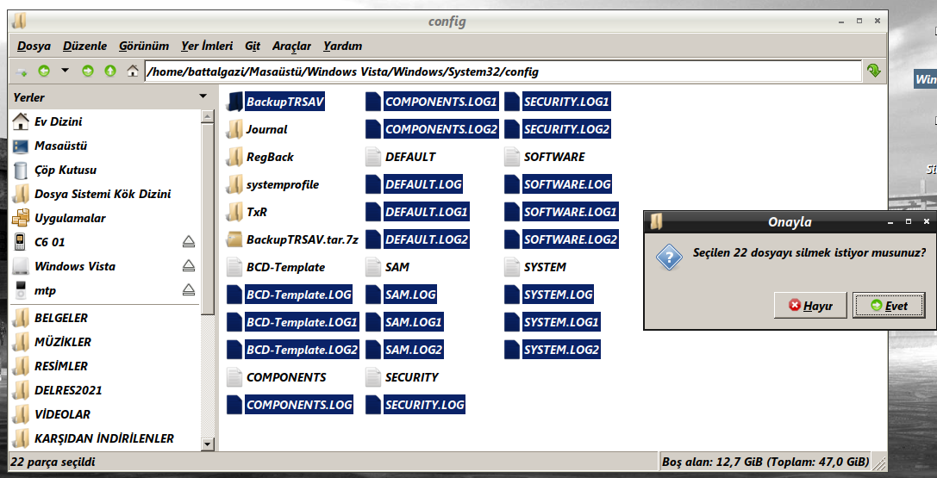
Task: Go to parent folder with up arrow
Action: [110, 71]
